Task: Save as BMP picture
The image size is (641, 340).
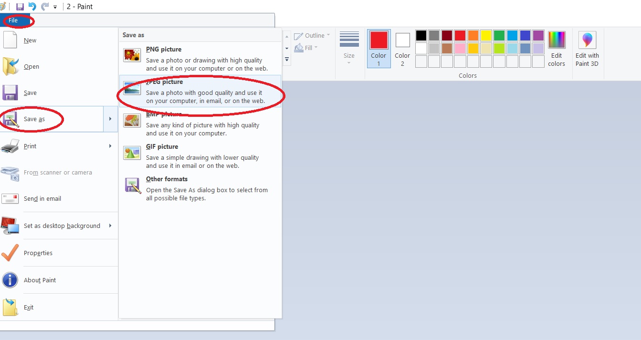Action: (200, 123)
